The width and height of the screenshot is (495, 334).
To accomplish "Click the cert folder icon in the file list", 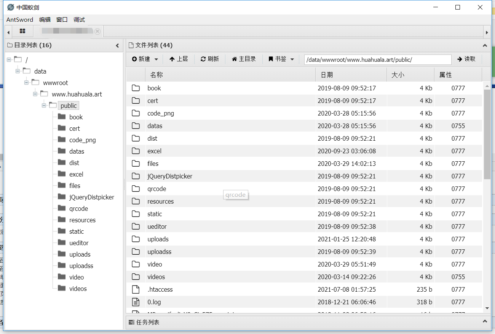I will pyautogui.click(x=136, y=101).
